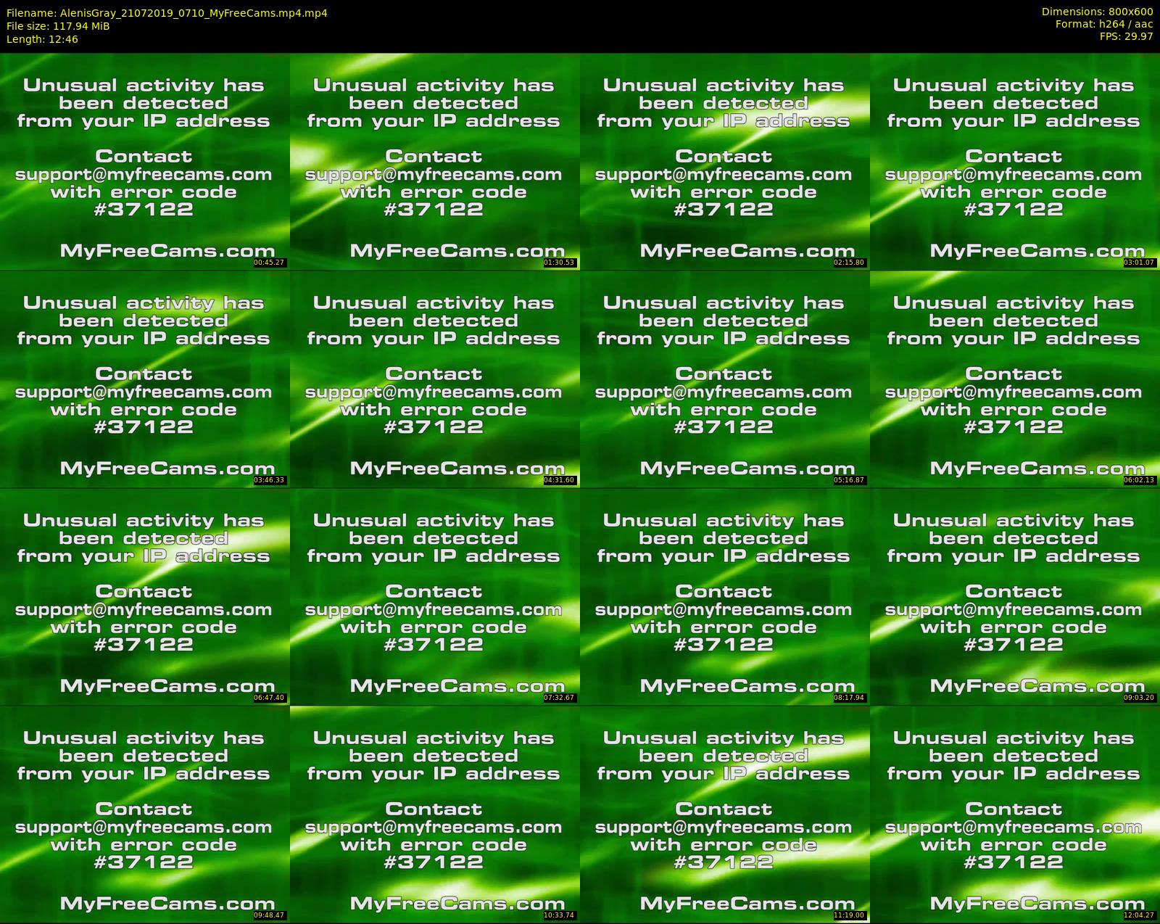
Task: Click the Filename line in the header
Action: (167, 12)
